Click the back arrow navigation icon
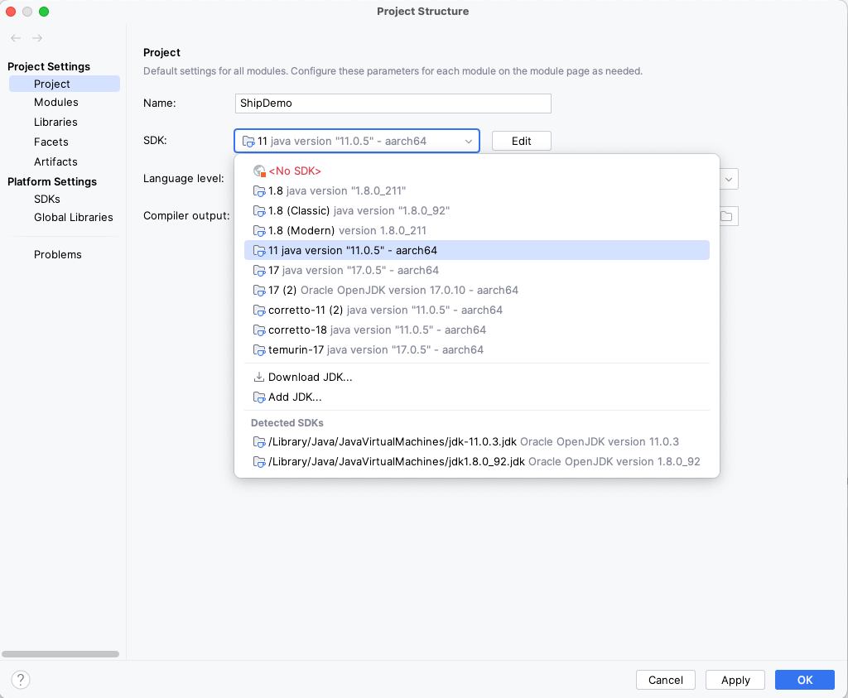Screen dimensions: 848x698 point(16,38)
